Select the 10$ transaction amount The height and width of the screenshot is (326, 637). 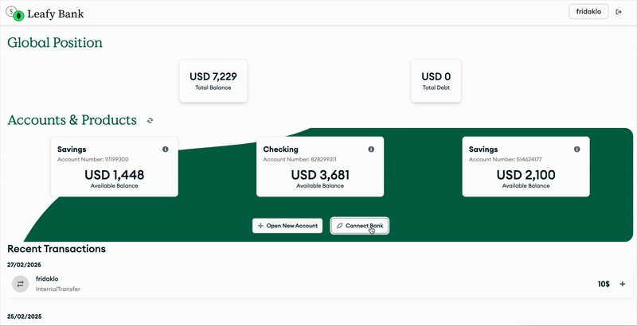click(603, 284)
